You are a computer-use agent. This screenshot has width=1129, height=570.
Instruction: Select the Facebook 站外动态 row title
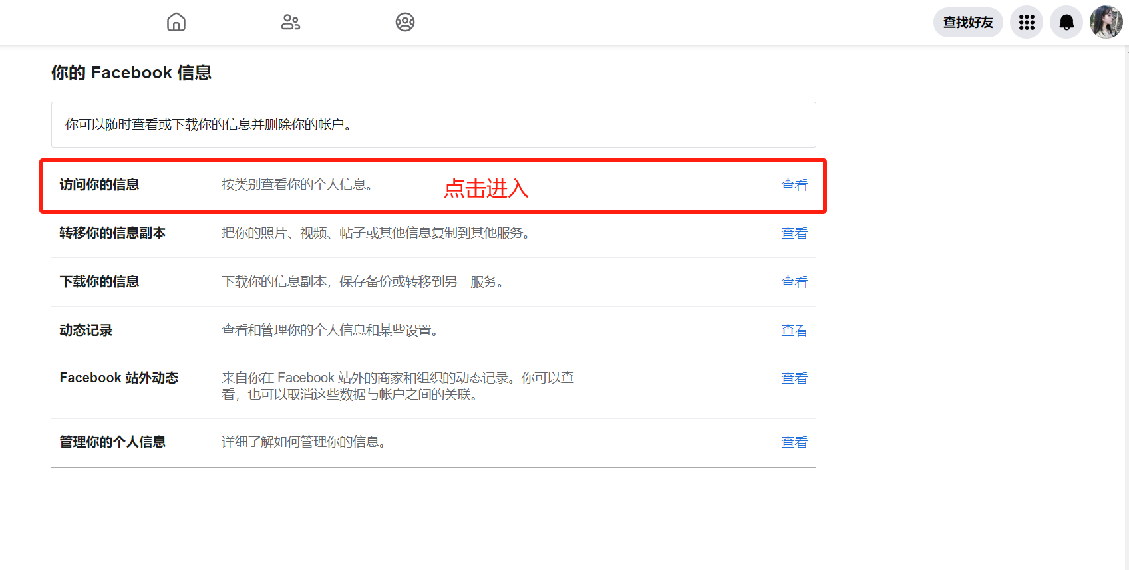119,378
